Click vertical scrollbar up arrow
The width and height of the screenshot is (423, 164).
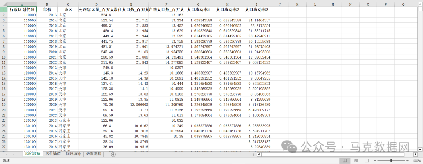click(419, 5)
